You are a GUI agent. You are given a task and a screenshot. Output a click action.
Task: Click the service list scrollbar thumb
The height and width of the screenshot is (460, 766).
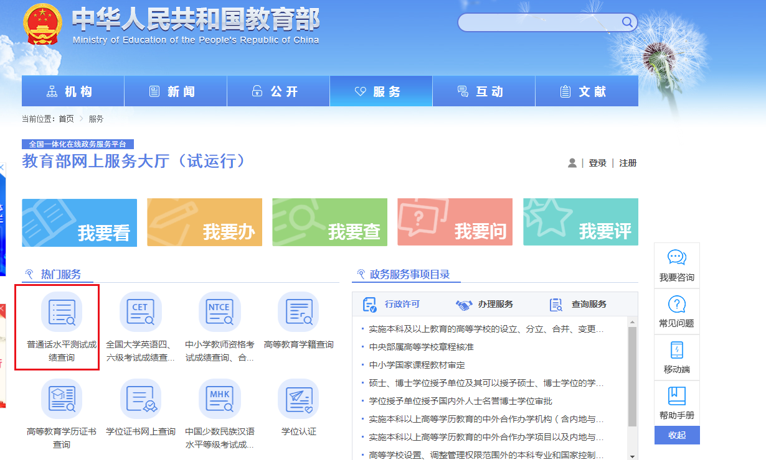point(633,377)
